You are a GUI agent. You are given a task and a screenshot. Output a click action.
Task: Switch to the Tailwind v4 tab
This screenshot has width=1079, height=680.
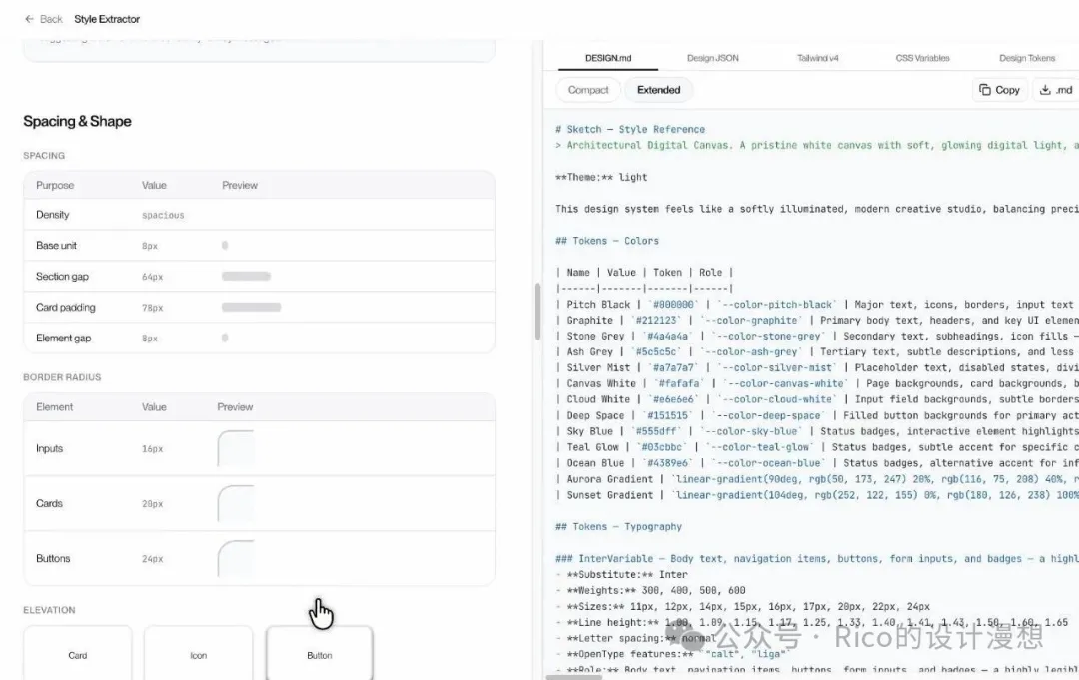click(x=817, y=58)
